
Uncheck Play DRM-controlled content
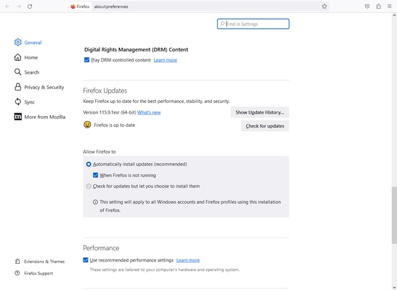(86, 60)
